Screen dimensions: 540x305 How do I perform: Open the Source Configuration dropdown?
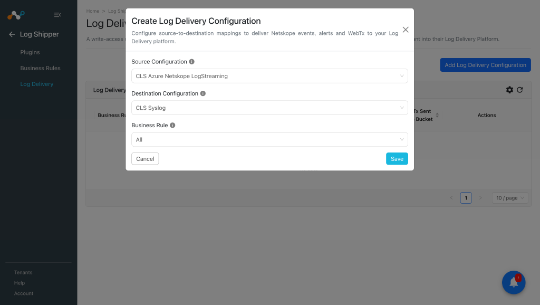(x=269, y=76)
